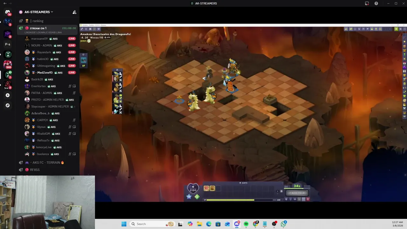Select user CARYO1 in voice list
Screen dimensions: 407x229
[51, 120]
